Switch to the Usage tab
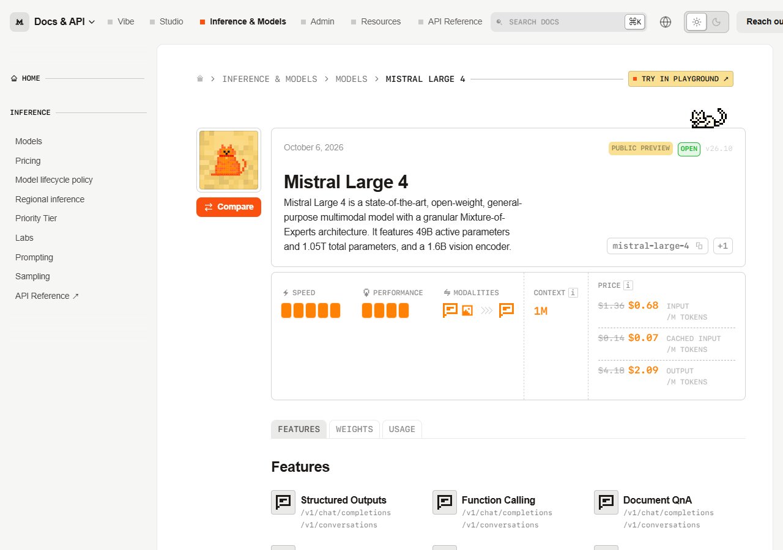The image size is (783, 550). (402, 429)
